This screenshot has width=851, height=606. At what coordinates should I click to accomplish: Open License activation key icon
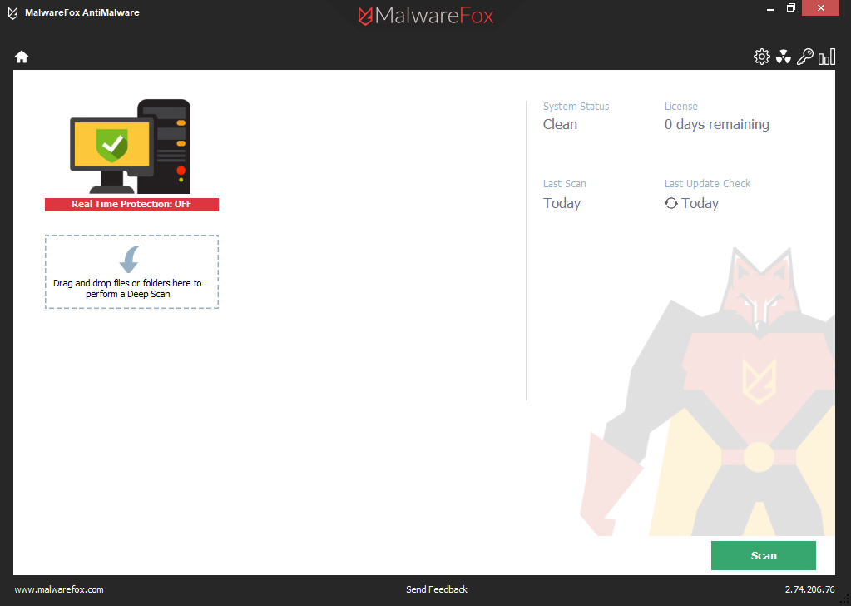(x=805, y=57)
